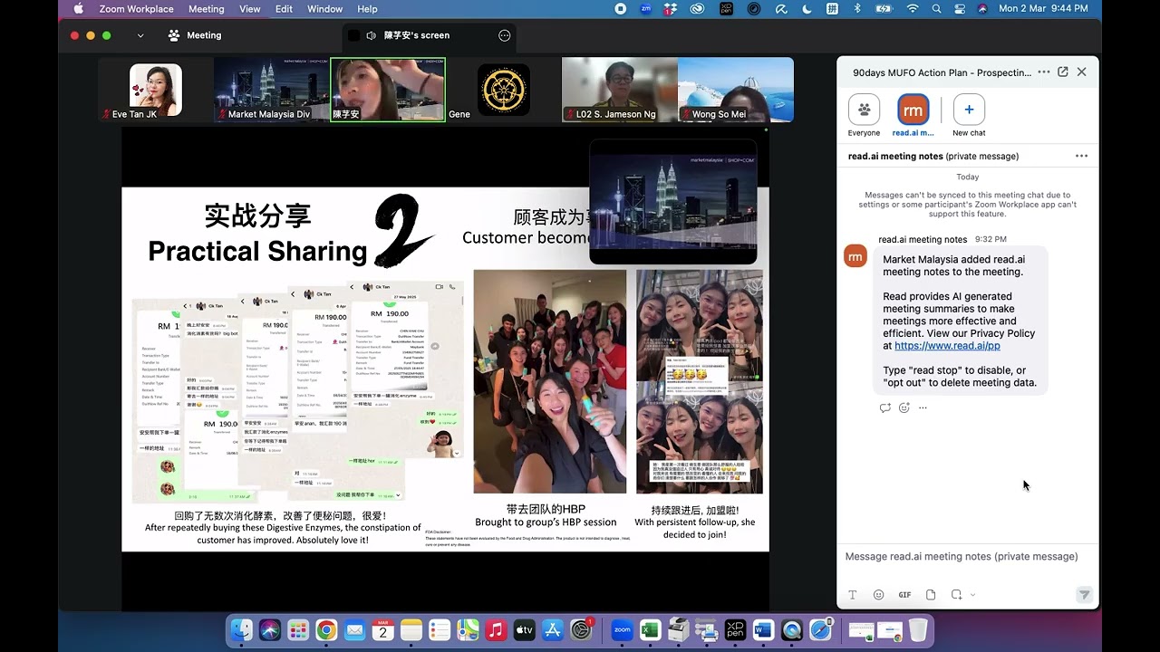1160x652 pixels.
Task: Open Microsoft Word from the Dock
Action: (763, 629)
